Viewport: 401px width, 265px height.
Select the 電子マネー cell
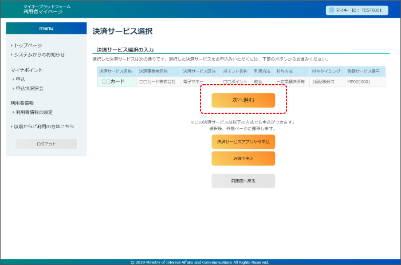click(x=200, y=82)
